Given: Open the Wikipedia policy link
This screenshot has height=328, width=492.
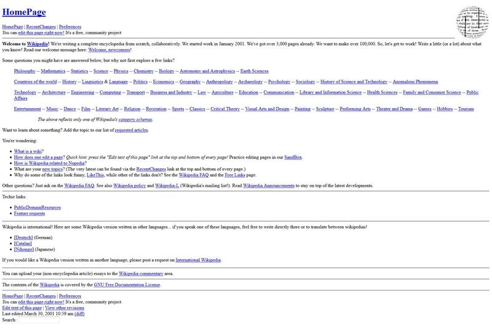Looking at the screenshot, I should 129,185.
